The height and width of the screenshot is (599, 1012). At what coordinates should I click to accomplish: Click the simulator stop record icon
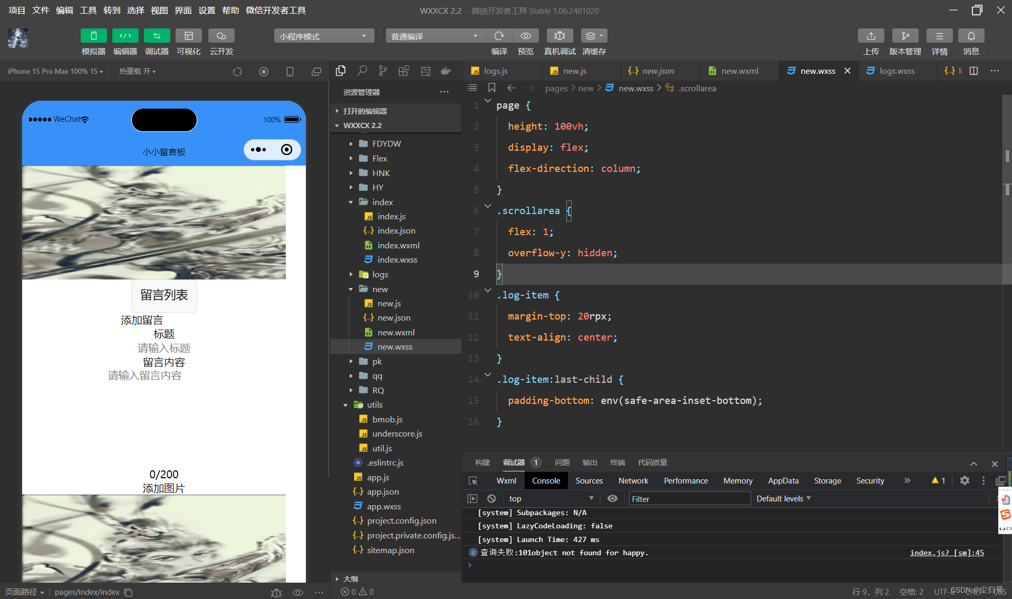click(x=264, y=72)
